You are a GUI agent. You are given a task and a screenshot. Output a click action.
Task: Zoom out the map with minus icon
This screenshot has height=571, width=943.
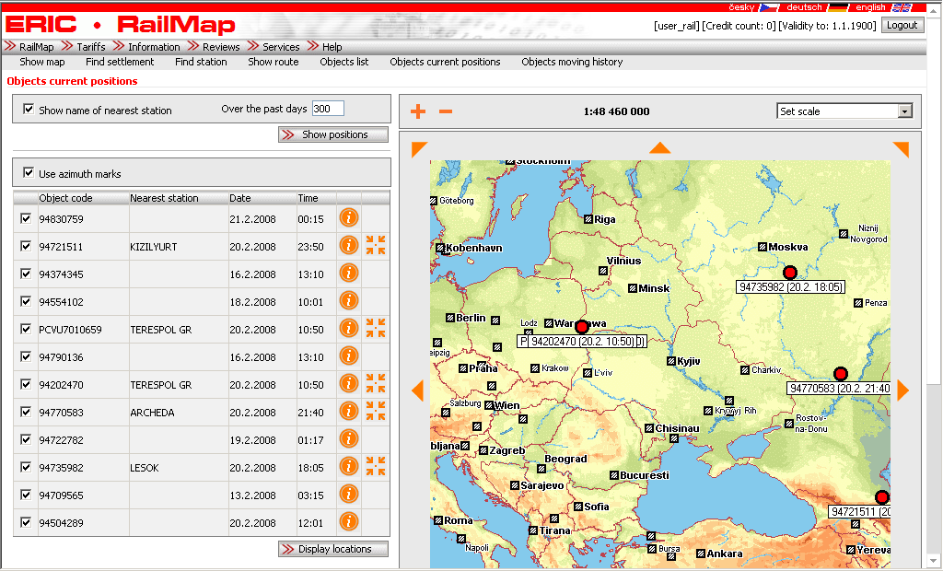coord(446,111)
